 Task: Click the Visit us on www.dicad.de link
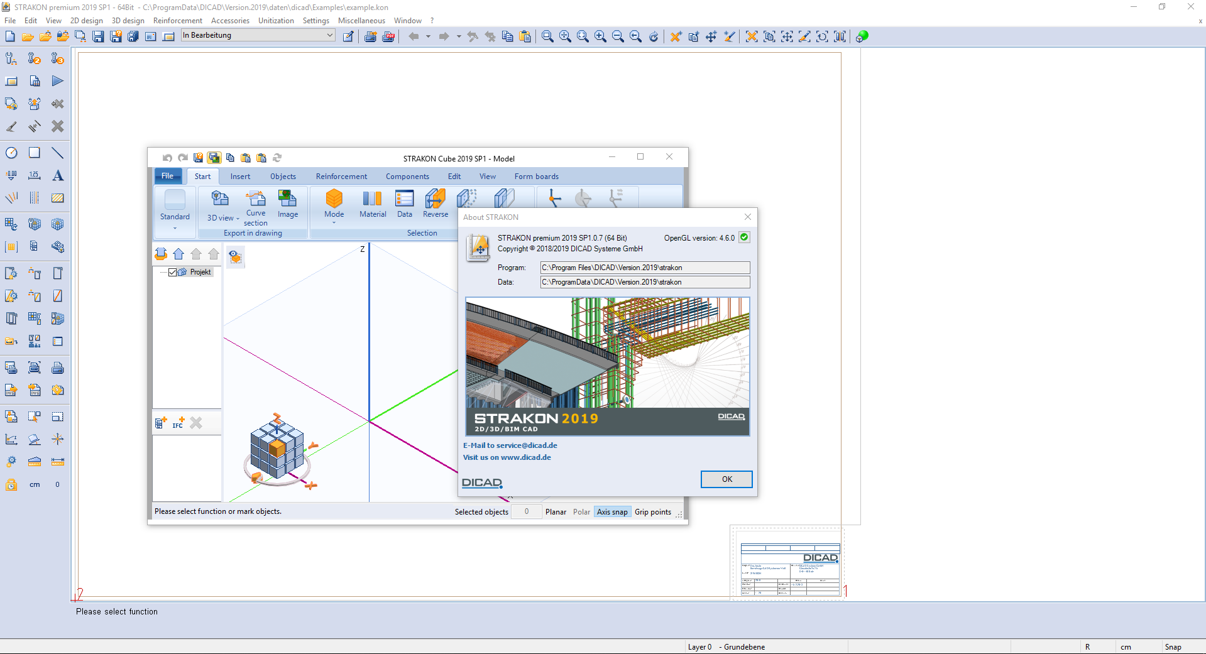tap(507, 457)
